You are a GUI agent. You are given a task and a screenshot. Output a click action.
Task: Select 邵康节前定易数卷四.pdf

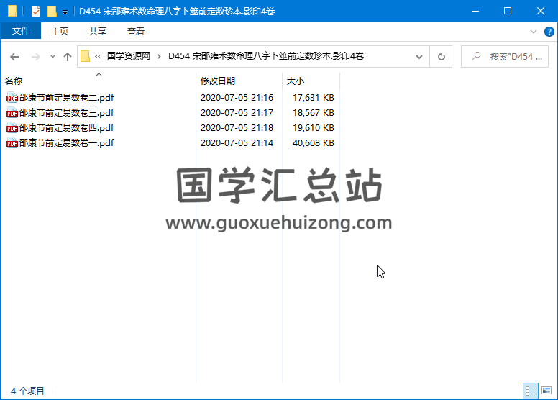[67, 127]
